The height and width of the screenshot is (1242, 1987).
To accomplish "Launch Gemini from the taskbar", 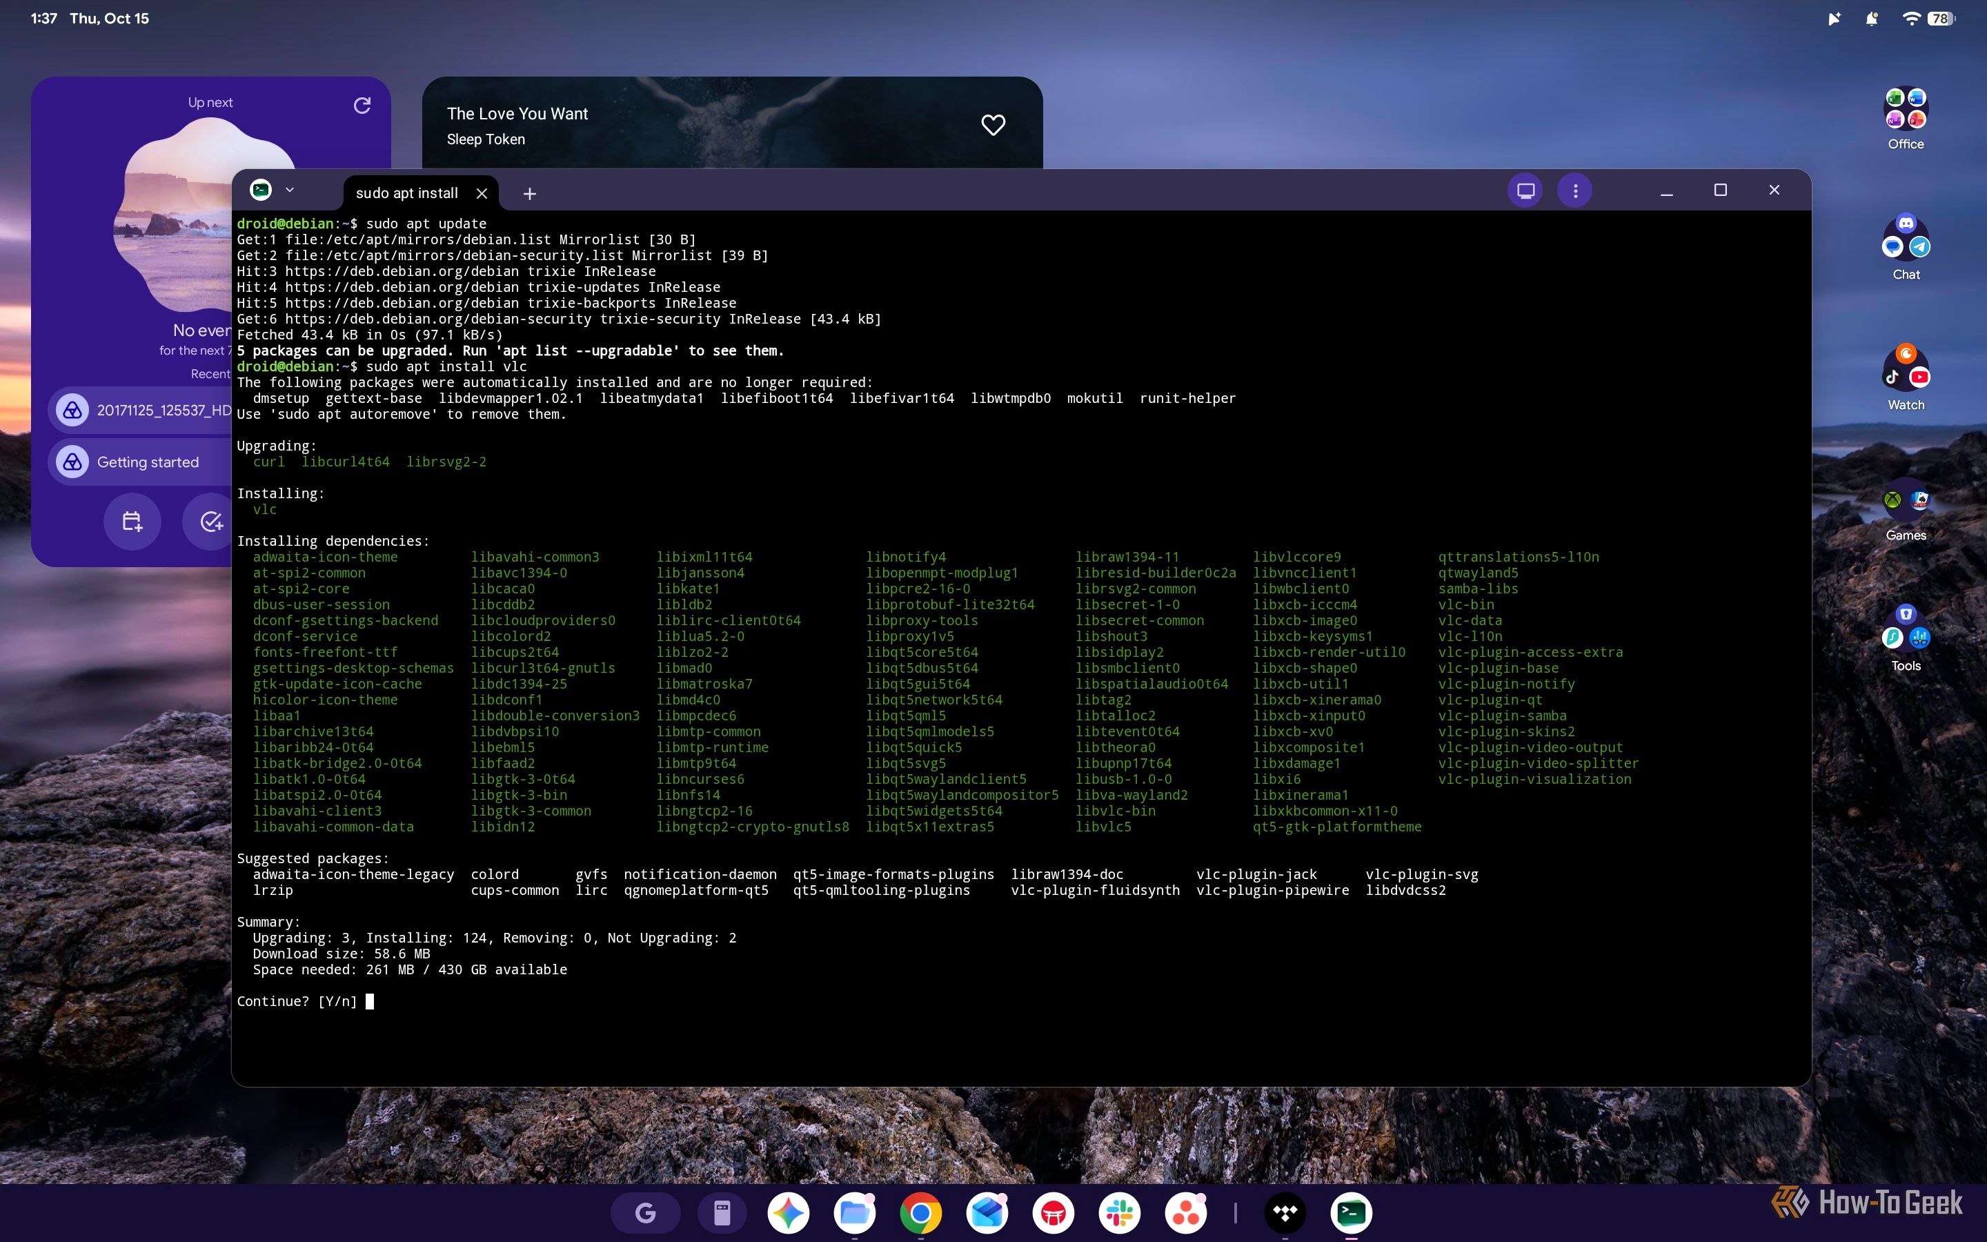I will pos(788,1212).
